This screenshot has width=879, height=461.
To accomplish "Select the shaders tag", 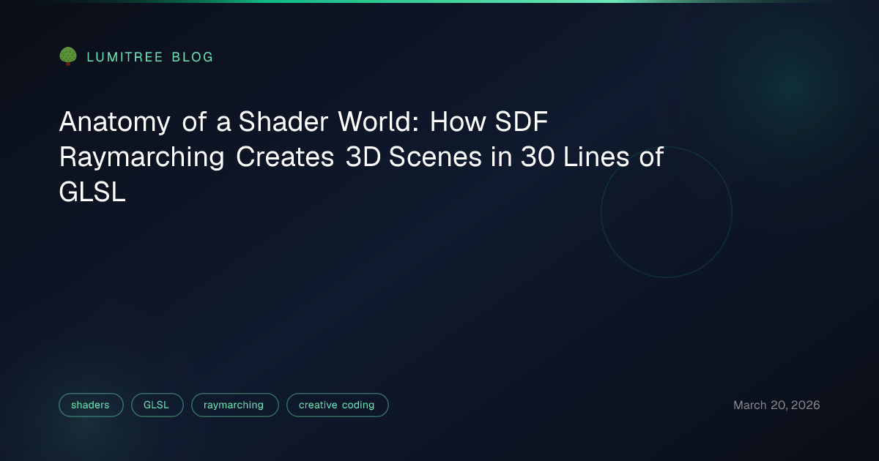I will 91,405.
